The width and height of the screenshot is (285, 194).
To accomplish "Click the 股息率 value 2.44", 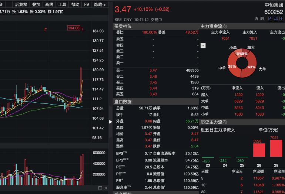I will (x=148, y=187).
